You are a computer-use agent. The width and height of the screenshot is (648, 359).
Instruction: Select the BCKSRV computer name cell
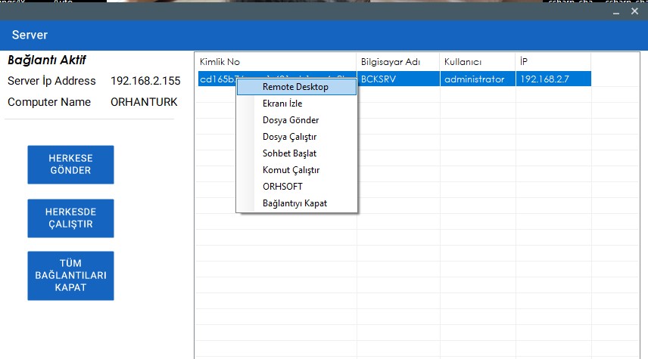[x=398, y=79]
